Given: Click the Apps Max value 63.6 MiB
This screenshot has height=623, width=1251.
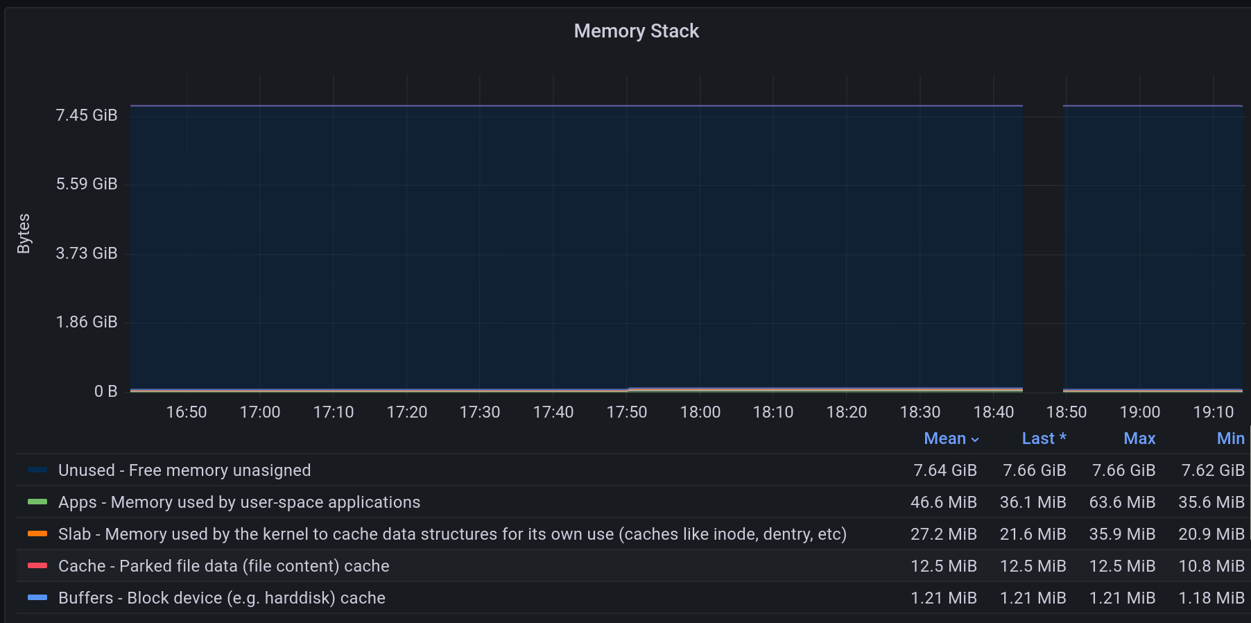Looking at the screenshot, I should [1121, 502].
